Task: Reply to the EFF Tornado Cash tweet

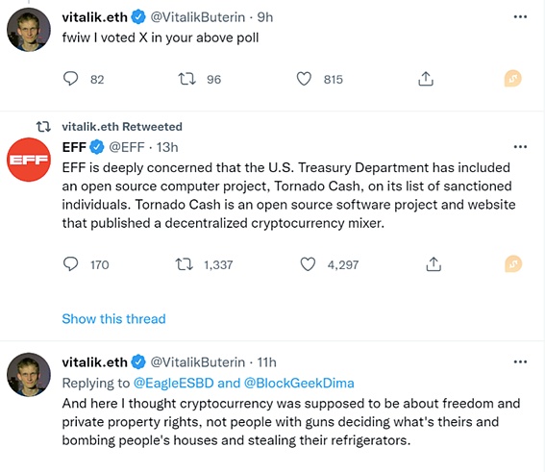Action: [x=70, y=264]
